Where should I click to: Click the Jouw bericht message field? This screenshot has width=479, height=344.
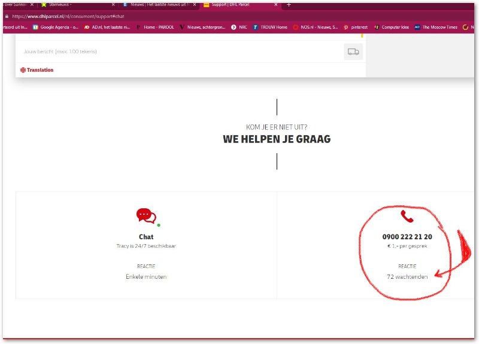click(x=178, y=51)
